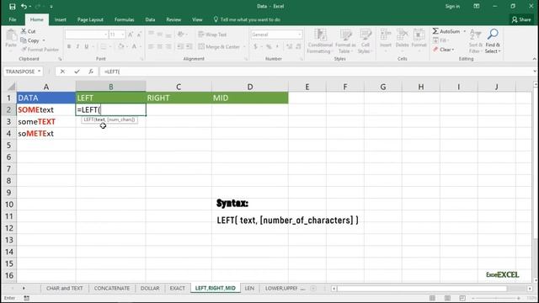Open the font size dropdown

click(122, 35)
